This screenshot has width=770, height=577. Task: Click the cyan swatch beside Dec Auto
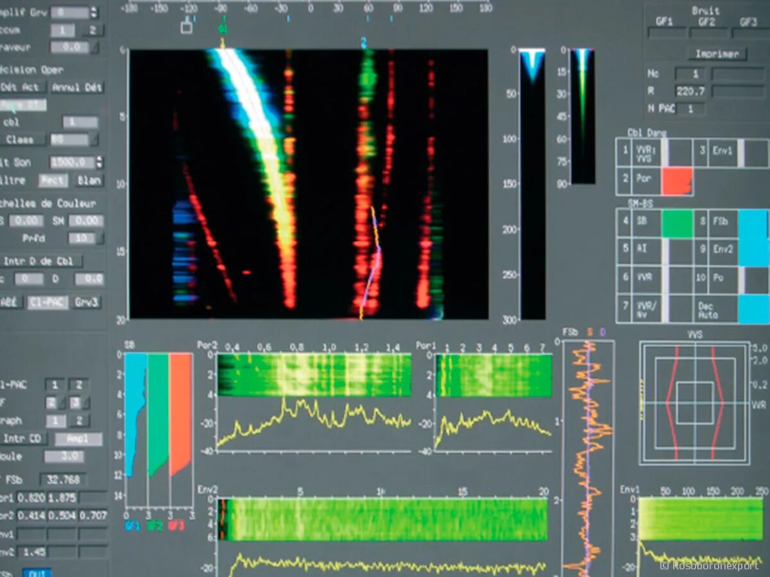point(753,309)
